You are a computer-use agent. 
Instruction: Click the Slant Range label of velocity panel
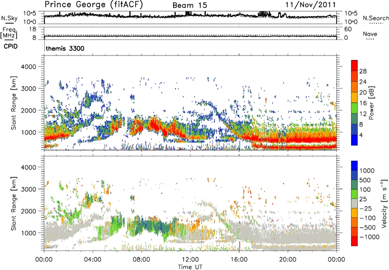click(14, 203)
